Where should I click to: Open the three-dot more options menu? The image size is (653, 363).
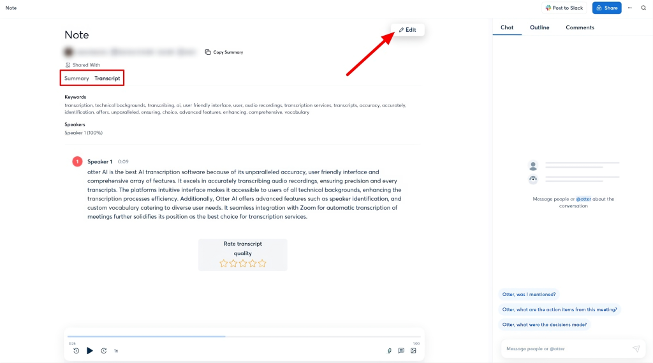coord(629,8)
